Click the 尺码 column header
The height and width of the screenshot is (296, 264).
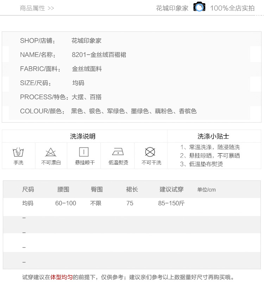click(x=28, y=190)
